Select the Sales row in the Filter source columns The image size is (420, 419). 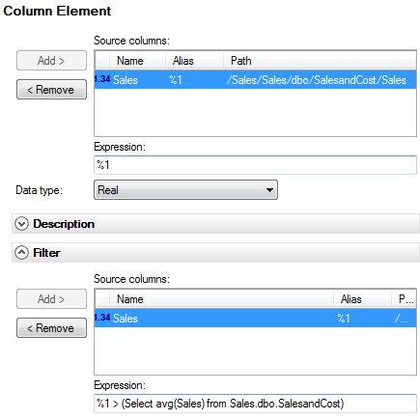(255, 318)
